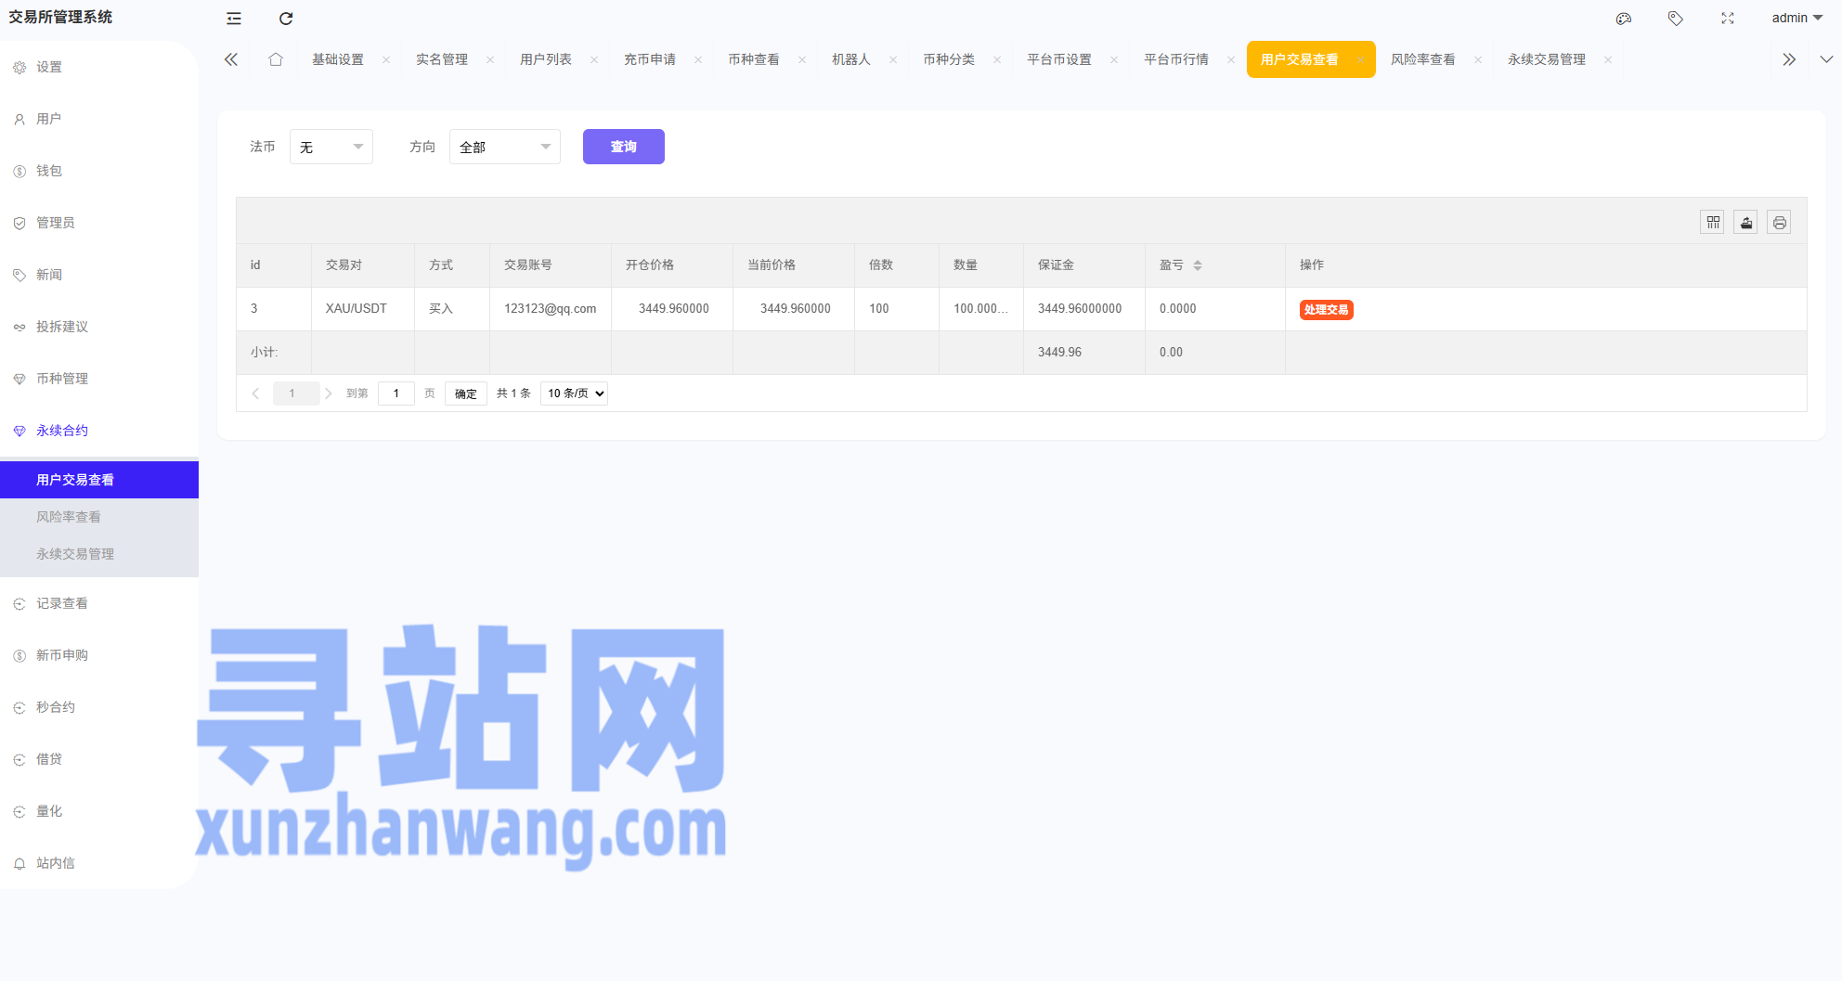The width and height of the screenshot is (1842, 981).
Task: Click the 查询 button
Action: [623, 147]
